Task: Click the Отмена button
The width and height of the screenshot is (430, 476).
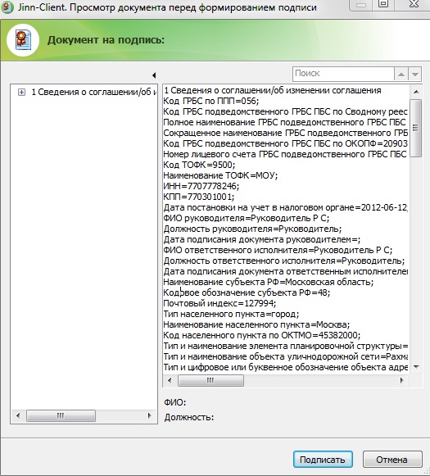Action: coord(392,460)
